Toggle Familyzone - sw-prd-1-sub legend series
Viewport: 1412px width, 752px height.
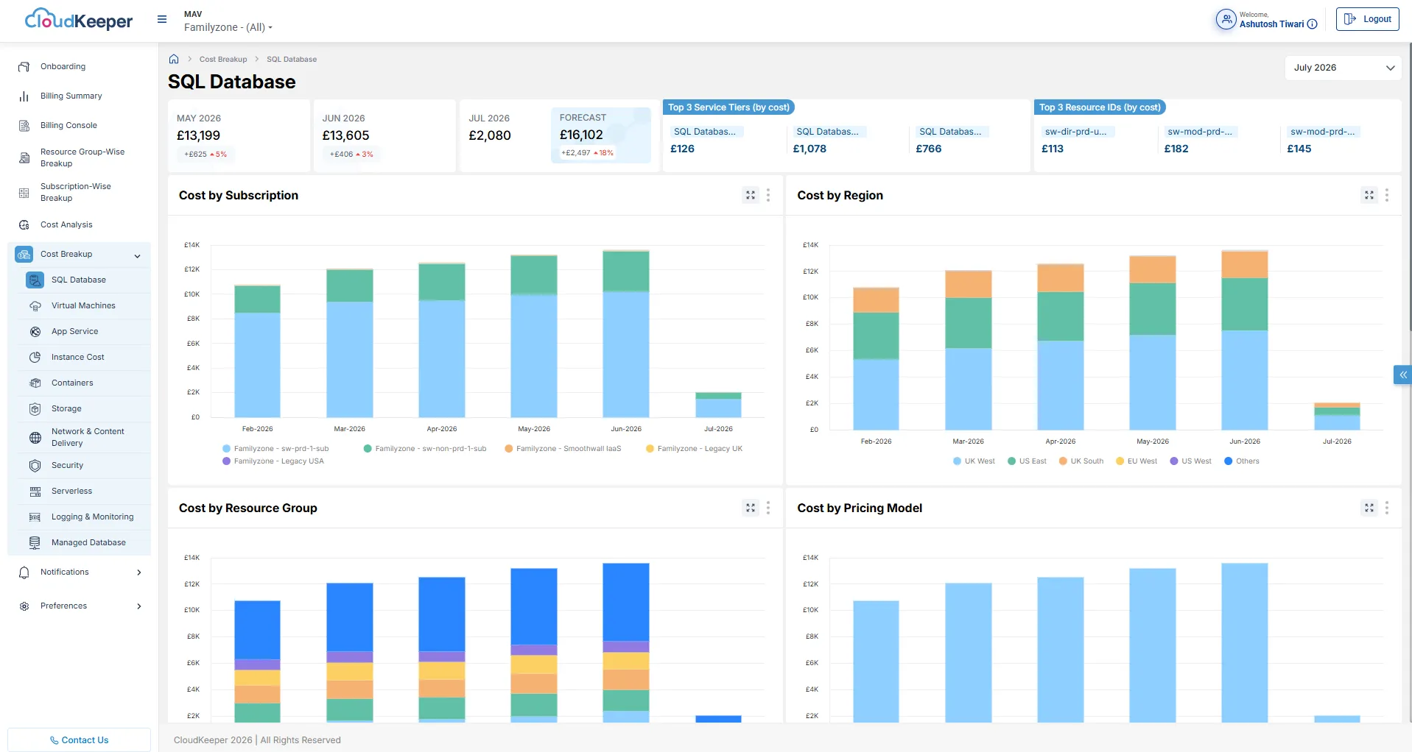coord(275,449)
